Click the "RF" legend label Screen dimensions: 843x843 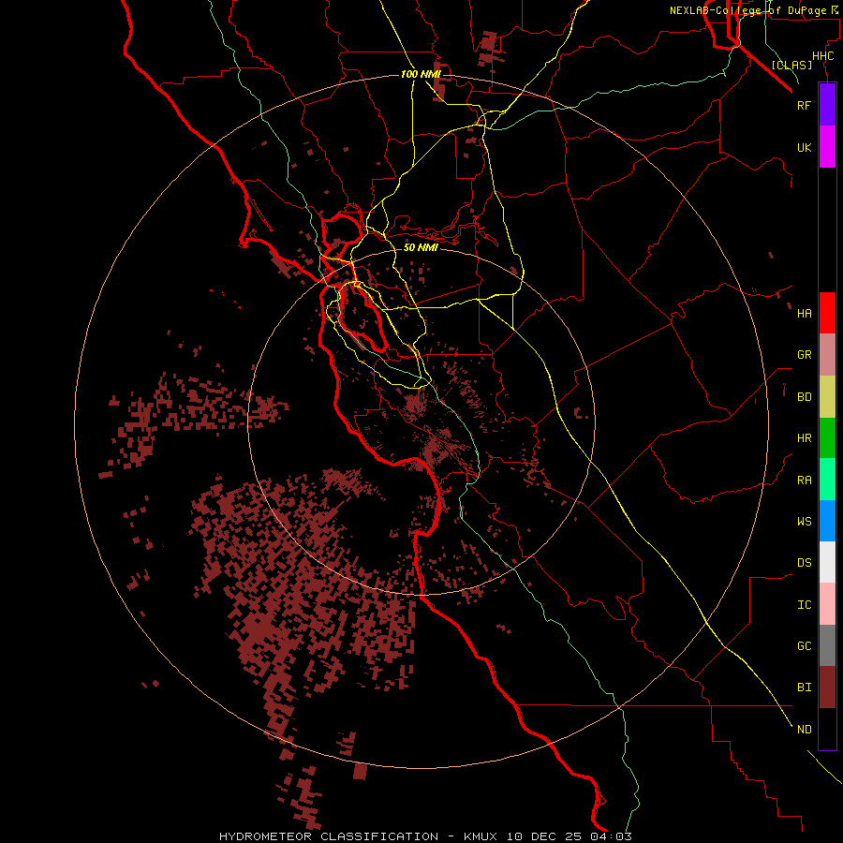point(804,105)
